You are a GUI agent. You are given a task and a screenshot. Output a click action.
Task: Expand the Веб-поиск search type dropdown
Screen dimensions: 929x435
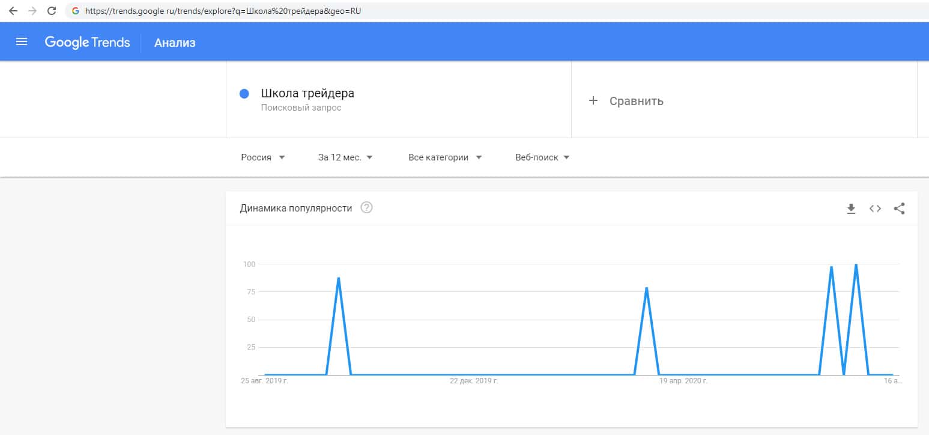[542, 157]
